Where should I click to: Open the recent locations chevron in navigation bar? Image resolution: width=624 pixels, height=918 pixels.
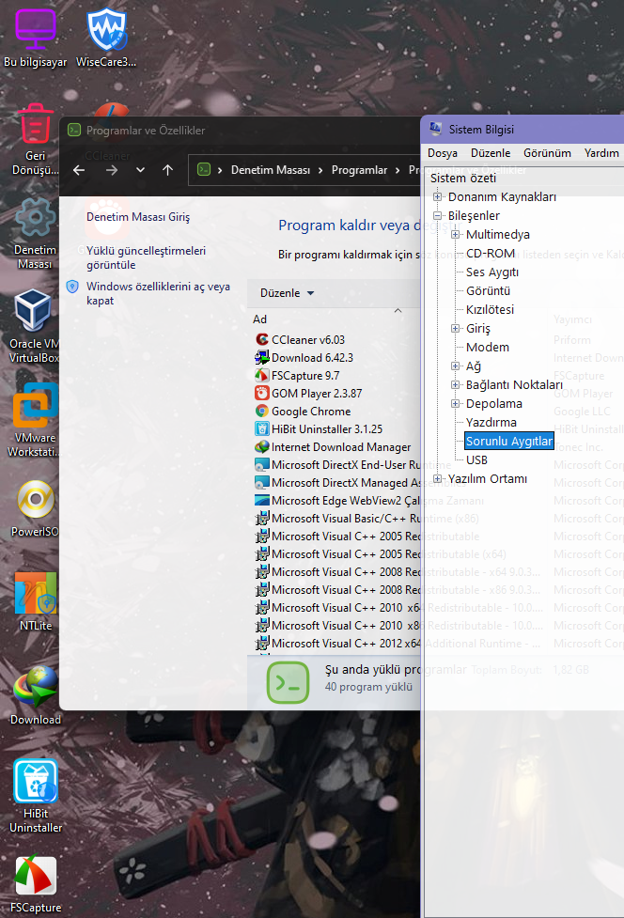click(140, 170)
